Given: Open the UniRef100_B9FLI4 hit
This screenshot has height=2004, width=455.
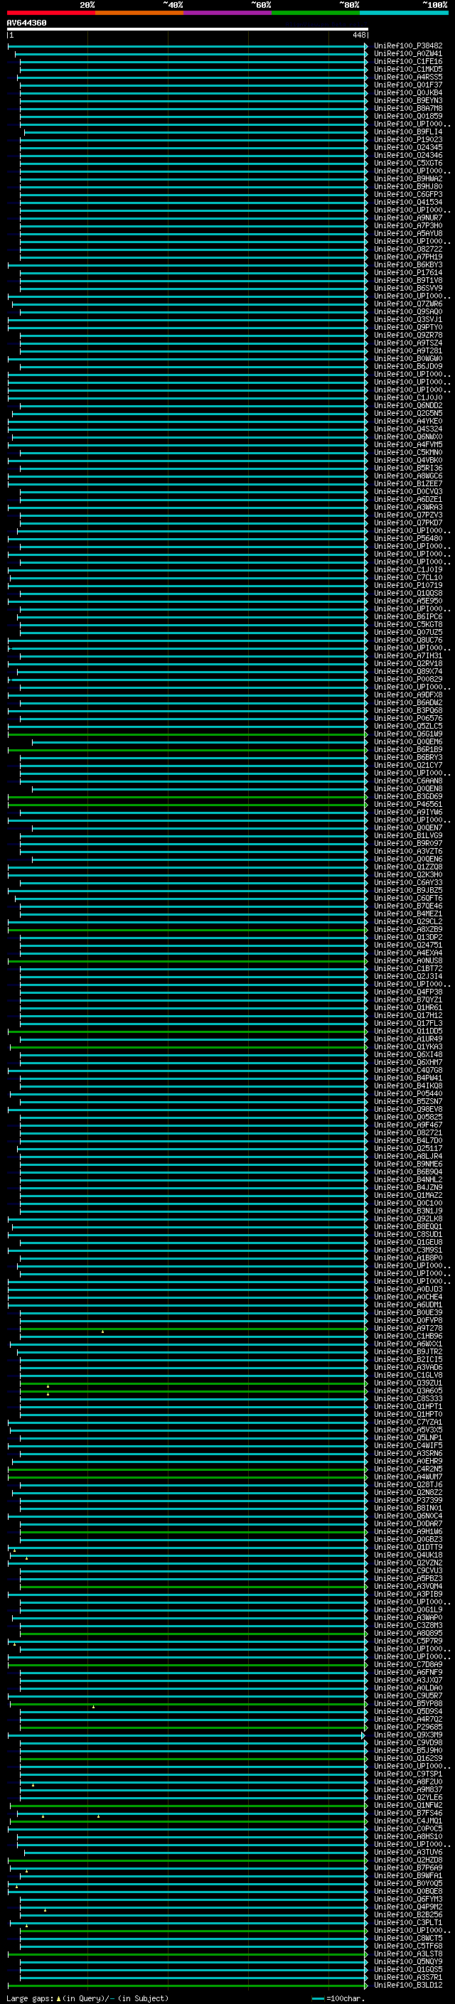Looking at the screenshot, I should (408, 132).
